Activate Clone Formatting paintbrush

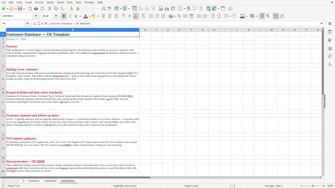coord(72,9)
